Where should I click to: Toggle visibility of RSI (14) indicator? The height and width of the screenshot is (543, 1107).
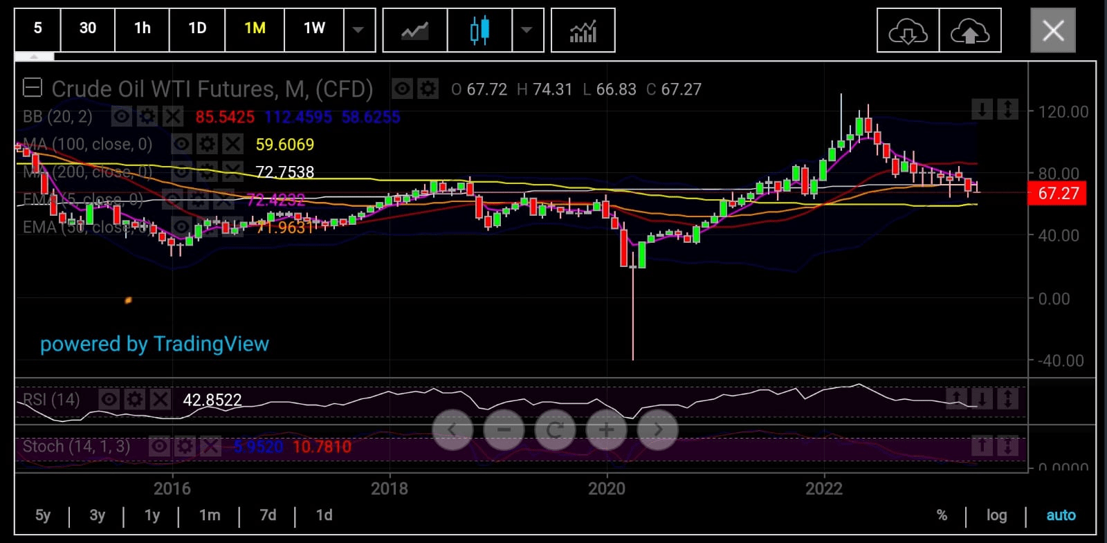click(x=109, y=399)
